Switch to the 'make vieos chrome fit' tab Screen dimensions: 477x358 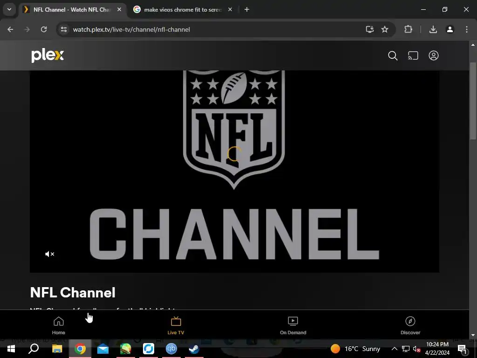pos(183,10)
